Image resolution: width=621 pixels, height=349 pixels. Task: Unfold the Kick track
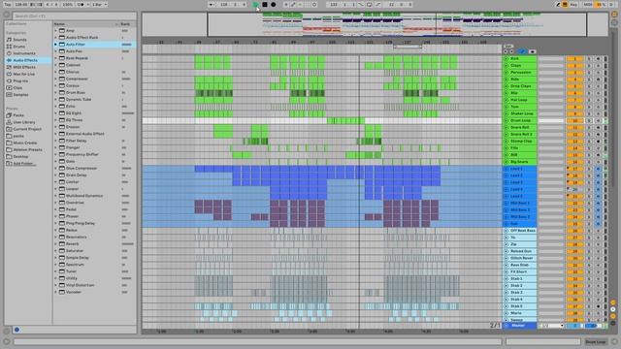pos(506,58)
